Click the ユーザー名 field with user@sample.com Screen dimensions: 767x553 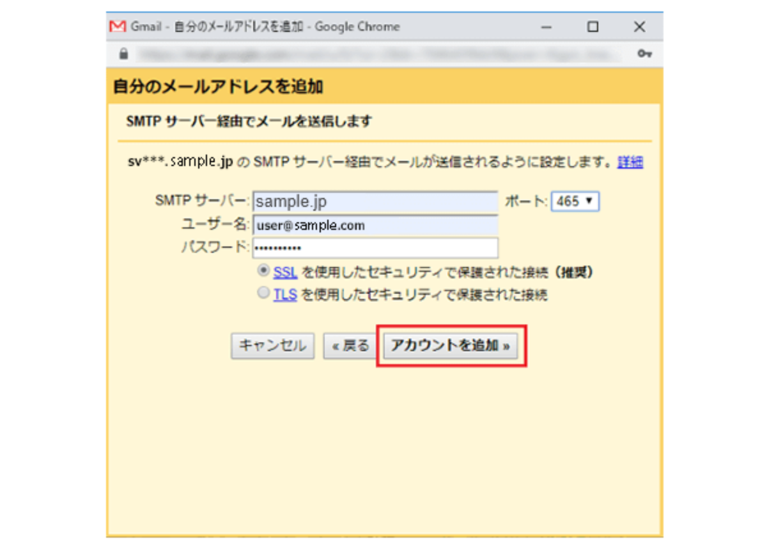pos(375,225)
